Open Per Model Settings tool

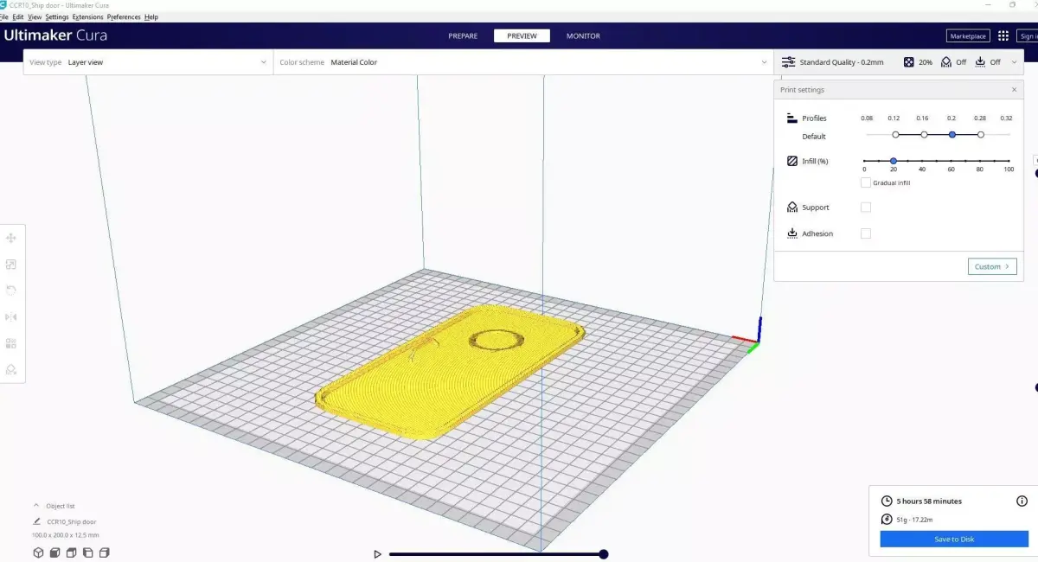pos(12,343)
